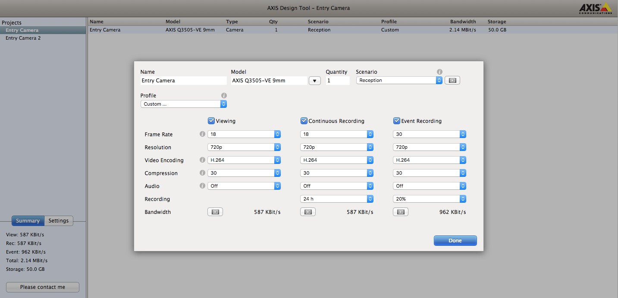Switch to the Summary tab
Image resolution: width=618 pixels, height=298 pixels.
[28, 221]
